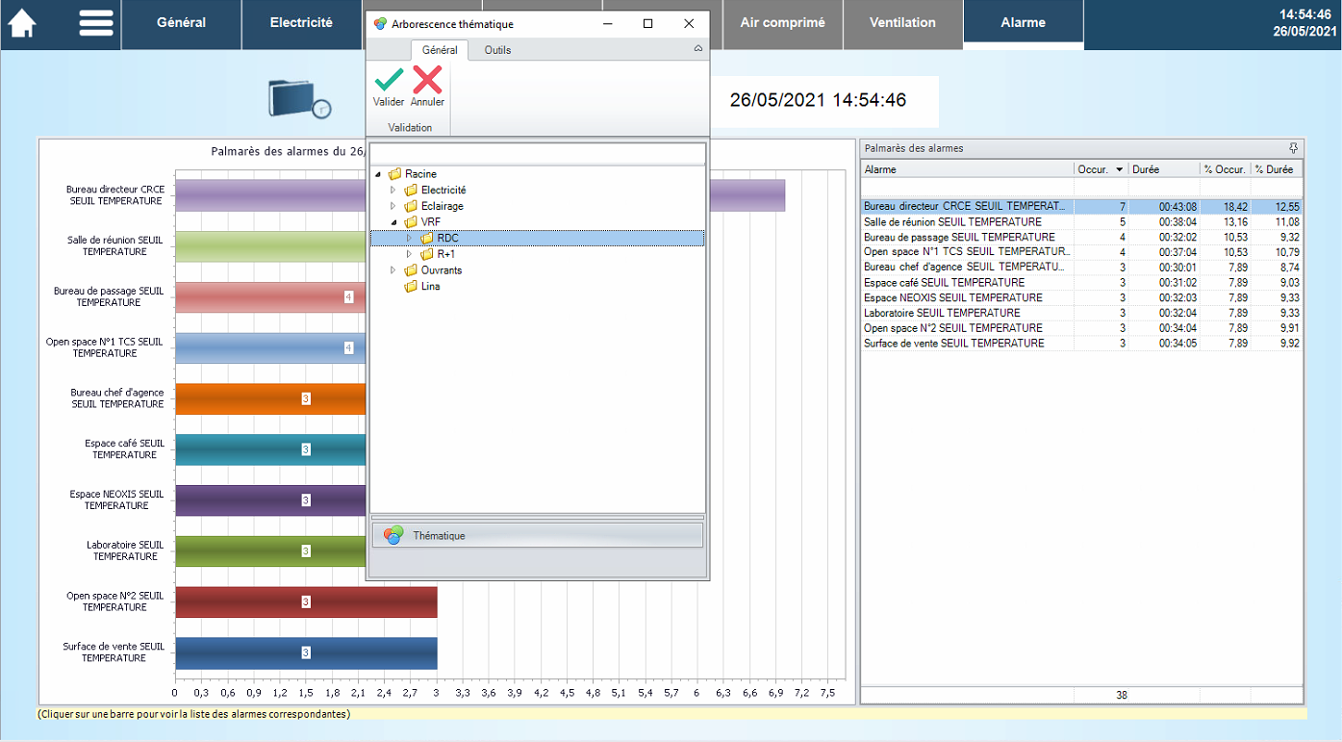
Task: Click the teal Espace café bar
Action: [x=270, y=449]
